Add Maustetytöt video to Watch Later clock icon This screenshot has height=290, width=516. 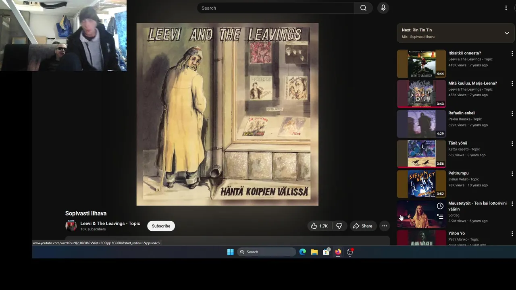pyautogui.click(x=440, y=206)
